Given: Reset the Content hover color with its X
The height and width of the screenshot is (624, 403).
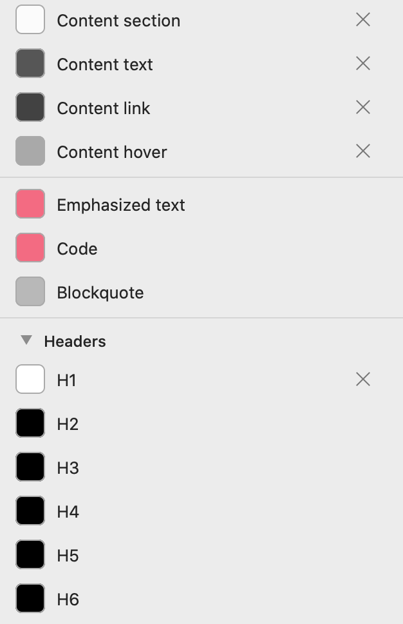Looking at the screenshot, I should pyautogui.click(x=363, y=151).
